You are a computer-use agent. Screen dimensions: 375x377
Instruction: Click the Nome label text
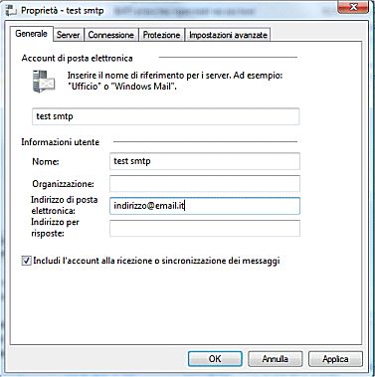46,162
